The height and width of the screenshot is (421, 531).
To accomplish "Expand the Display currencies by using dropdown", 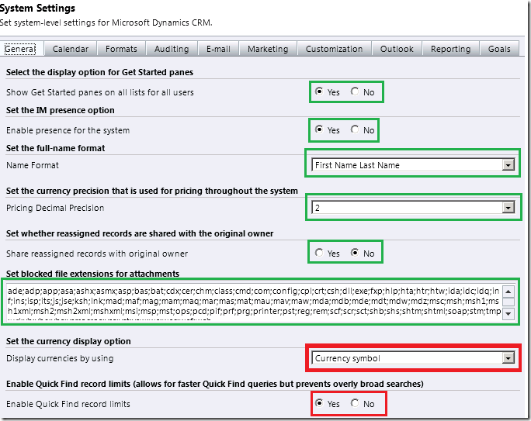I will pos(508,358).
